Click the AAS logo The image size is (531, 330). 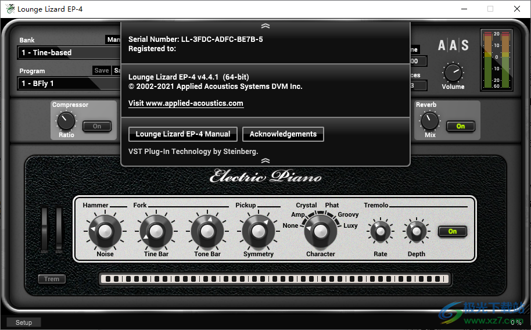tap(453, 46)
